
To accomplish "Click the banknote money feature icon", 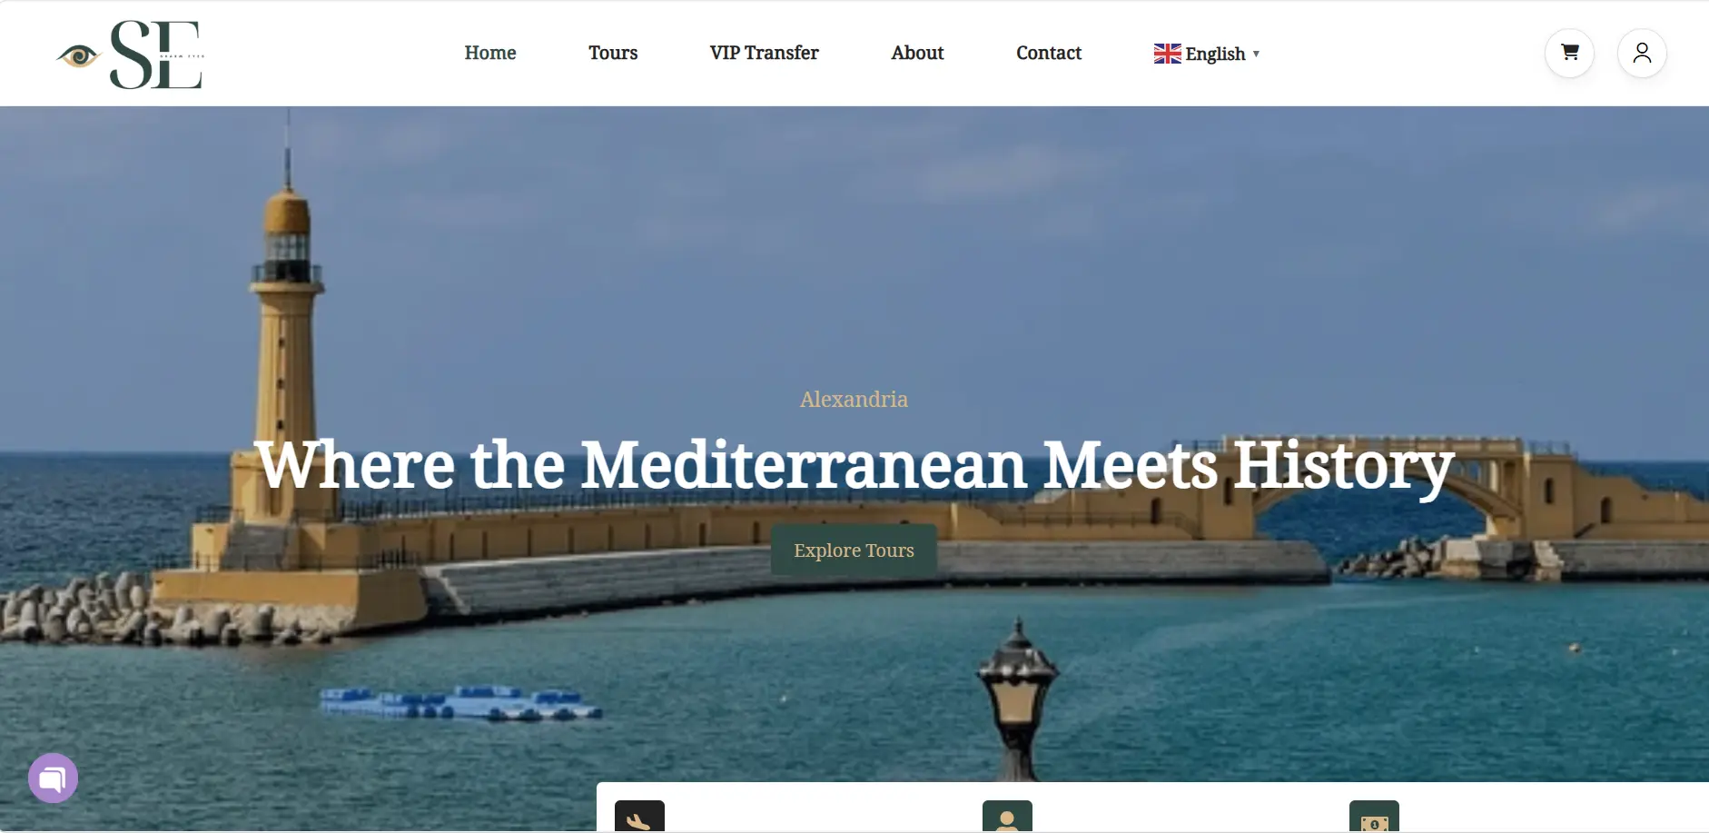I will click(x=1374, y=816).
